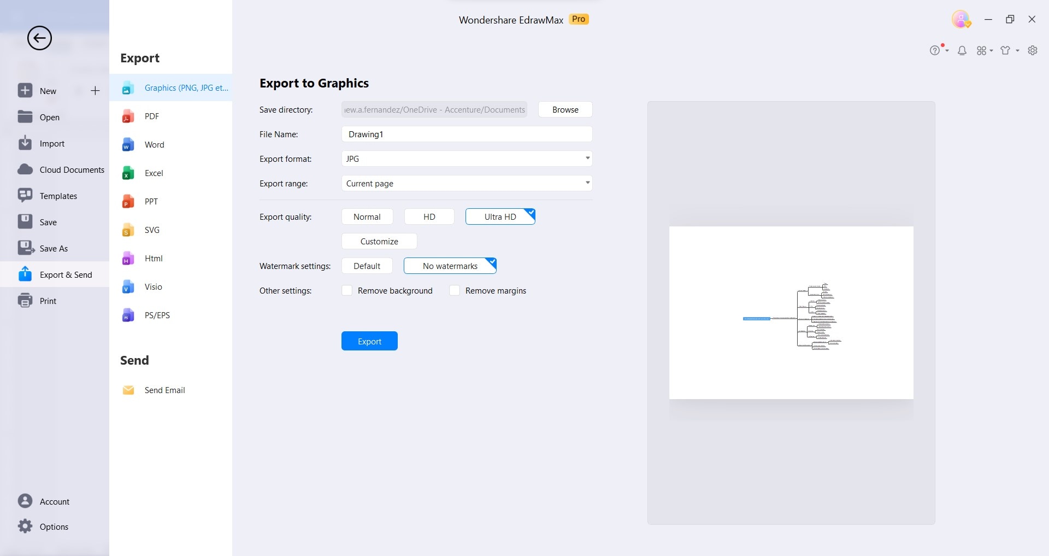Click the Export & Send upload icon
This screenshot has height=556, width=1049.
point(25,274)
